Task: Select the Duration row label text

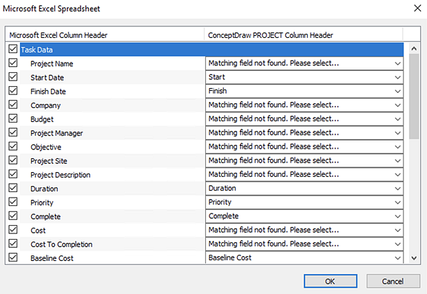Action: click(x=44, y=189)
